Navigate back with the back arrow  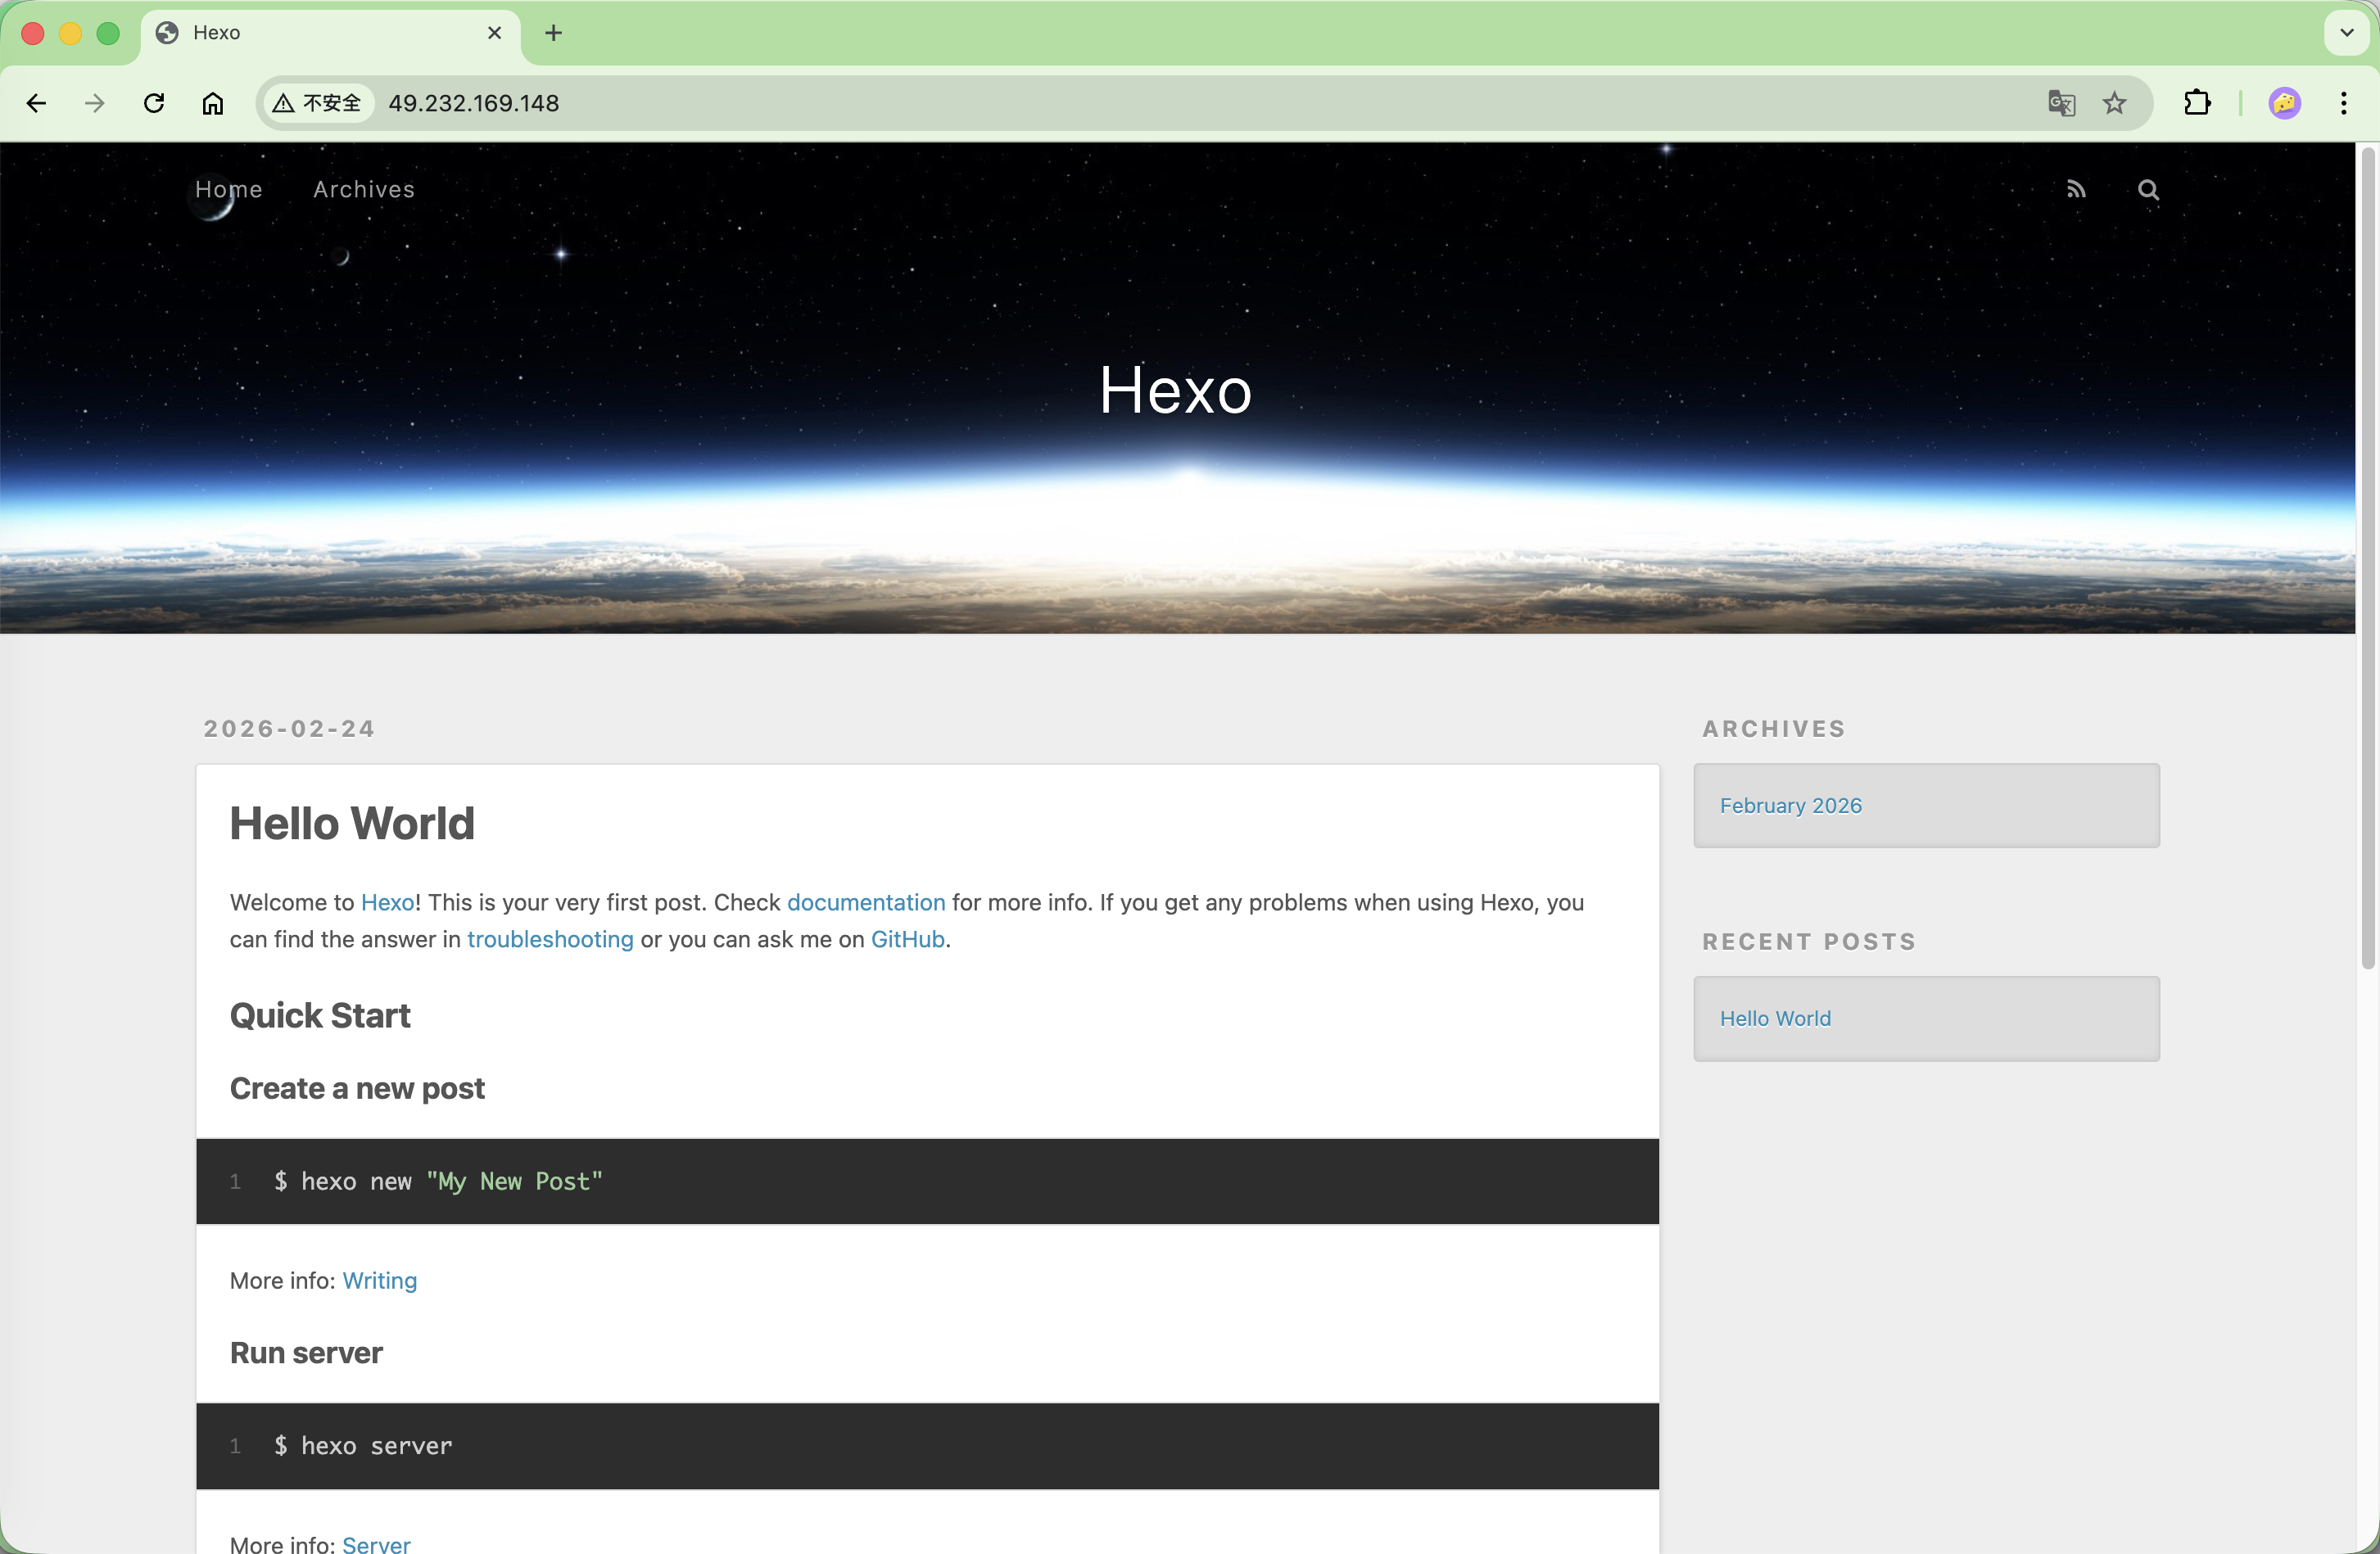(37, 103)
